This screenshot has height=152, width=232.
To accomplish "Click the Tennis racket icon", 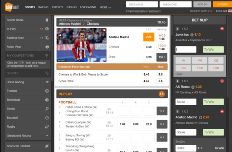I will click(47, 109).
